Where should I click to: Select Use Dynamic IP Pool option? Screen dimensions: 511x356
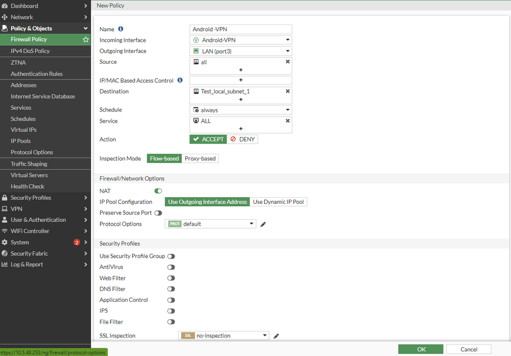(x=278, y=202)
